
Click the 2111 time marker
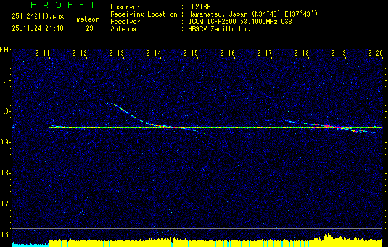[43, 54]
